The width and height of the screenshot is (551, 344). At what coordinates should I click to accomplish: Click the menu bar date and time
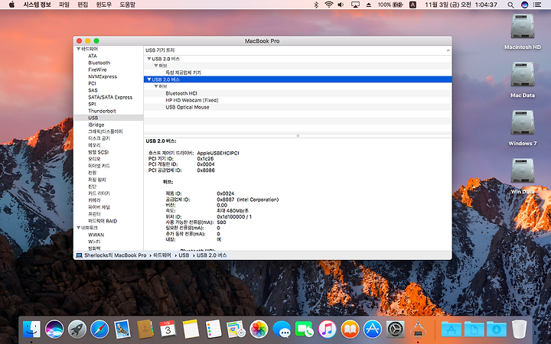[461, 5]
